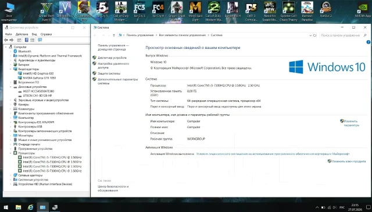Select the Far Cry 5 desktop icon
Image resolution: width=372 pixels, height=212 pixels.
(x=102, y=9)
